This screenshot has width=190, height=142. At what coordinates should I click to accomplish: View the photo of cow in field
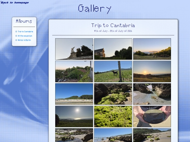[x=113, y=72]
